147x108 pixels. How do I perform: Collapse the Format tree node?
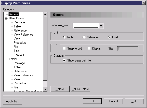6,59
